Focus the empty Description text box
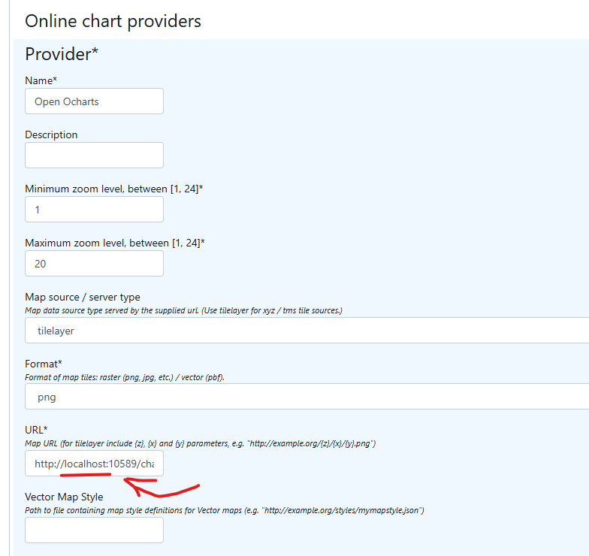 [94, 156]
